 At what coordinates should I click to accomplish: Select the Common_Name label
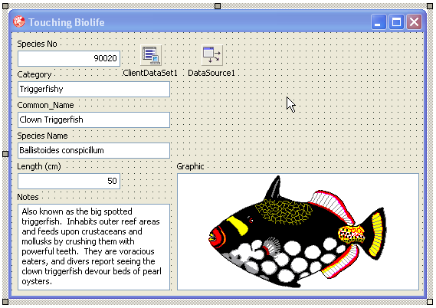coord(46,105)
